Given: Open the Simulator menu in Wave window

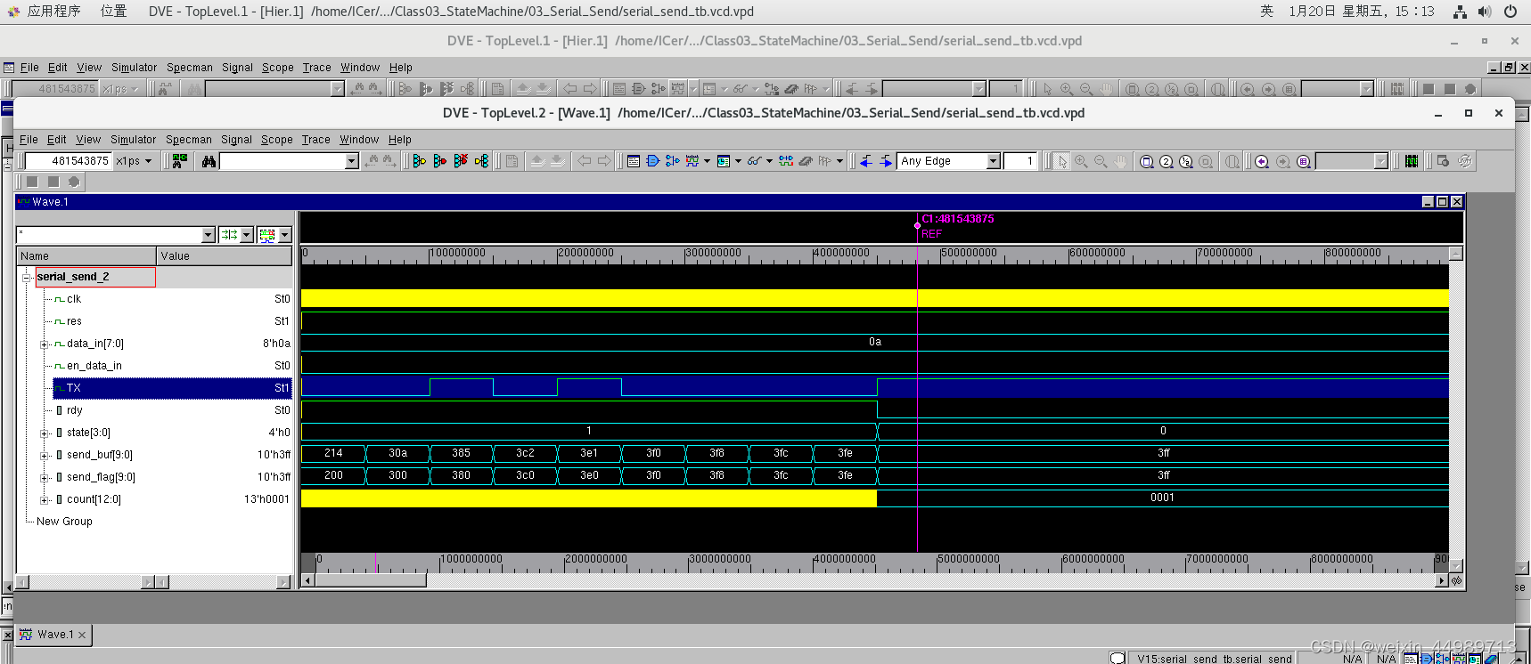Looking at the screenshot, I should [x=134, y=140].
